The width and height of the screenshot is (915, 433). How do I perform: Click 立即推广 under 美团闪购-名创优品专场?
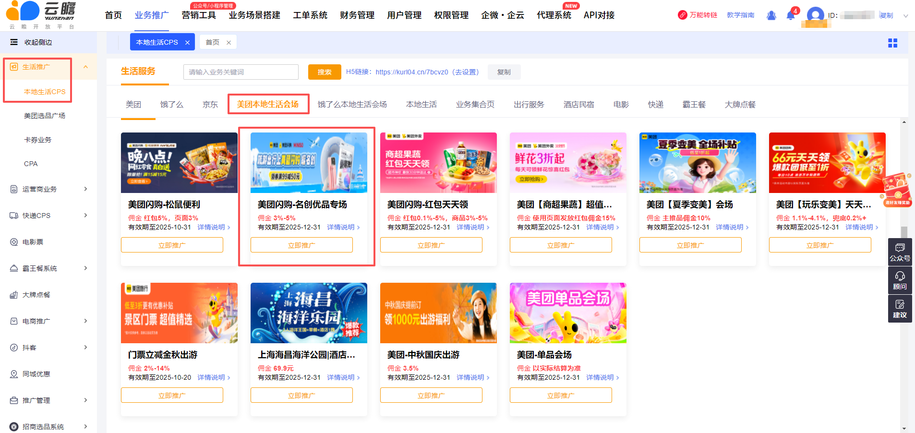[x=301, y=245]
